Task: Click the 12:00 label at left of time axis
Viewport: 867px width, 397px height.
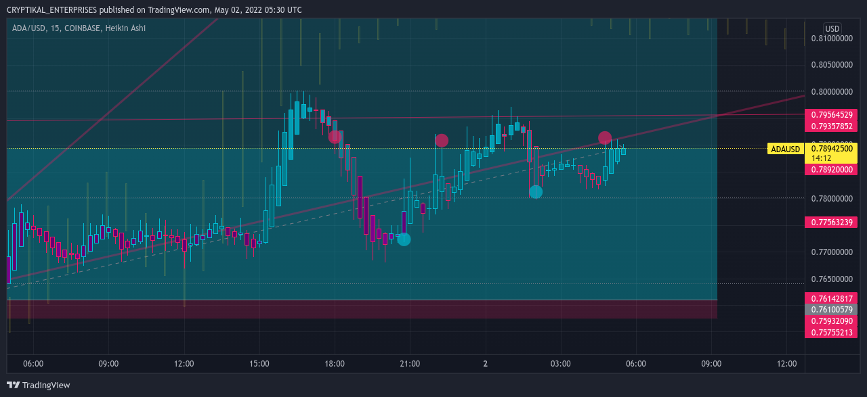Action: pos(184,364)
